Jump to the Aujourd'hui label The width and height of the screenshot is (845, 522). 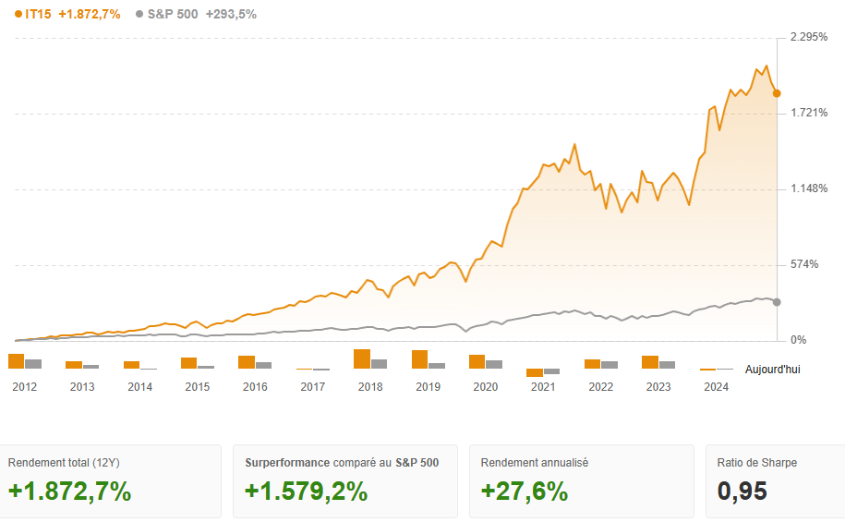click(773, 369)
